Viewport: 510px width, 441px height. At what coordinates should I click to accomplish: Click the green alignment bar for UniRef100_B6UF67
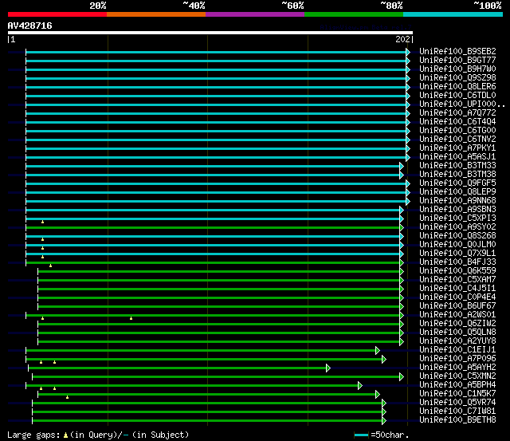219,307
